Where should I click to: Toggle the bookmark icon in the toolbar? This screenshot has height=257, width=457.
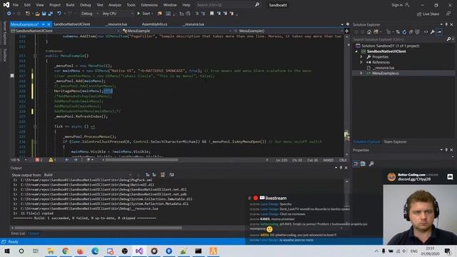[x=212, y=14]
